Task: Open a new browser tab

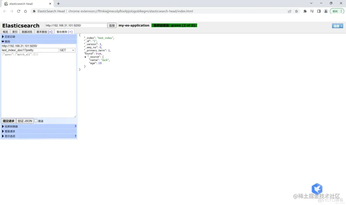Action: tap(58, 4)
